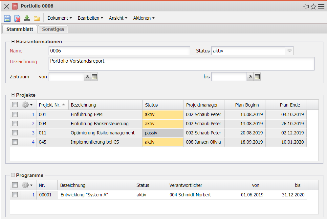Image resolution: width=327 pixels, height=219 pixels.
Task: Open the Aktionen menu
Action: (x=143, y=18)
